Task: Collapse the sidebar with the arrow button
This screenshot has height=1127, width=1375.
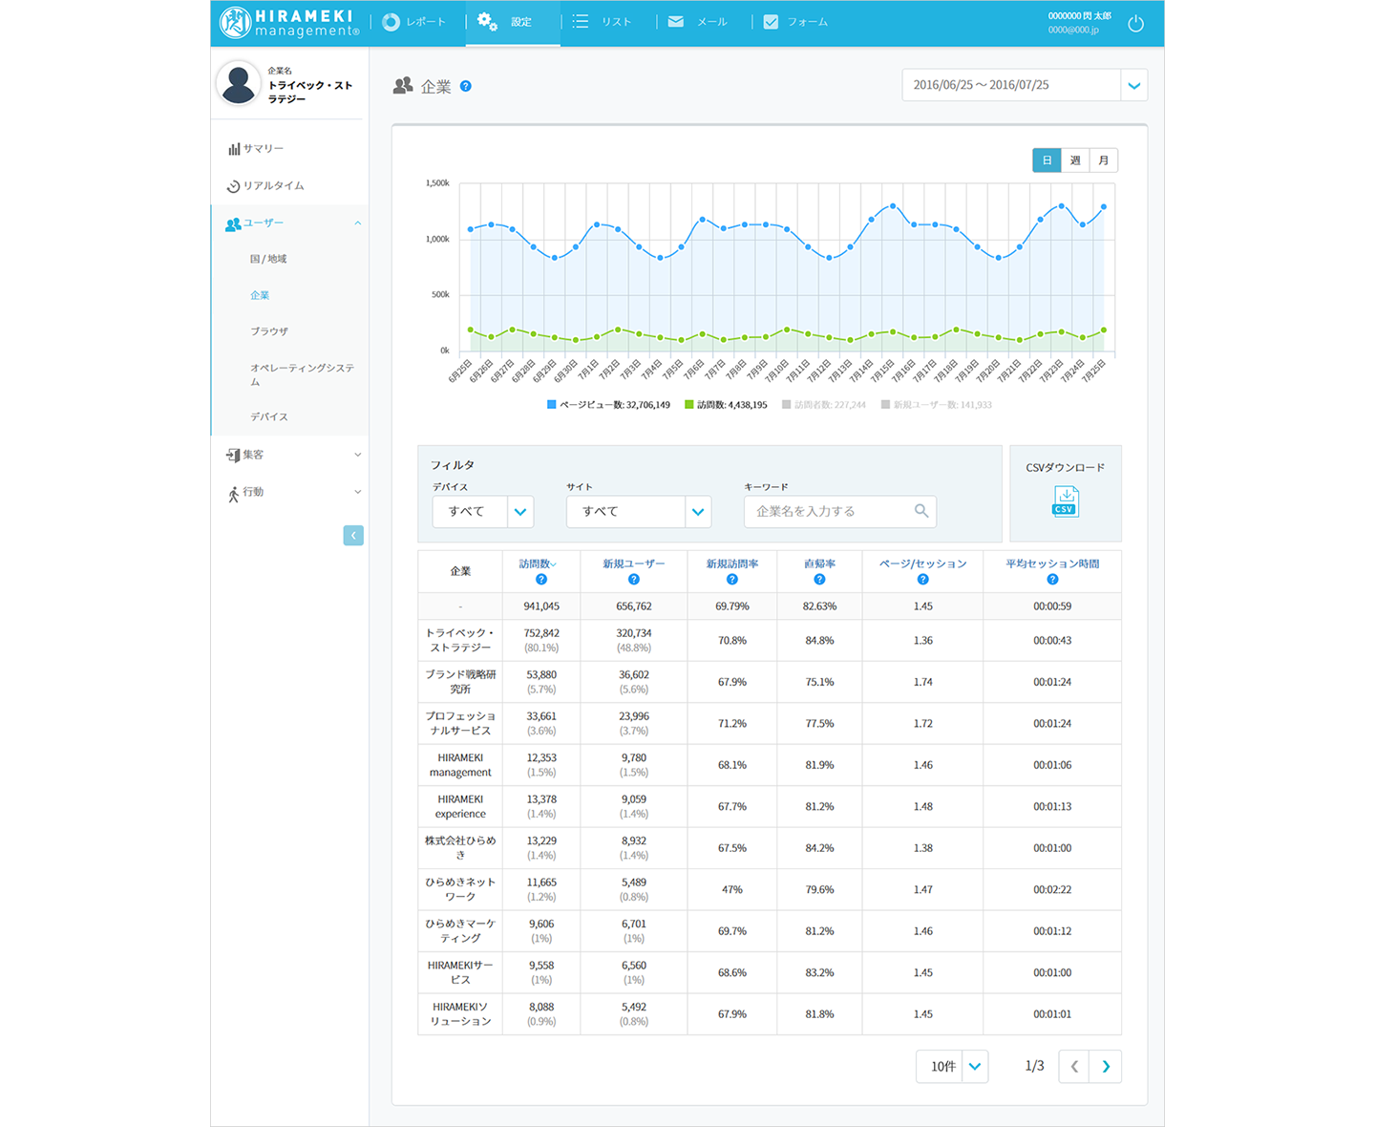Action: point(353,535)
